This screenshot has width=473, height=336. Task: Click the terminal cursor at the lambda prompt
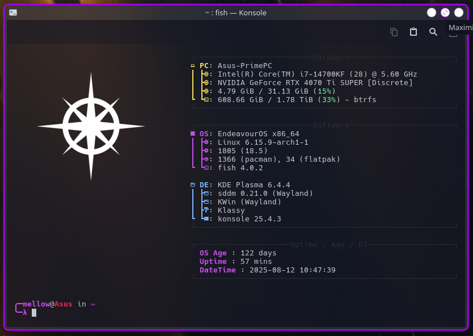point(34,313)
